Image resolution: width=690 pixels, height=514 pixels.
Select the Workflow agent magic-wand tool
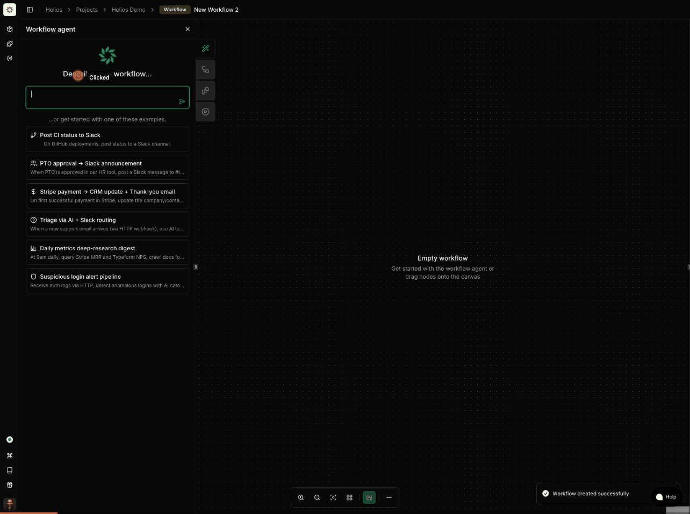pos(205,48)
